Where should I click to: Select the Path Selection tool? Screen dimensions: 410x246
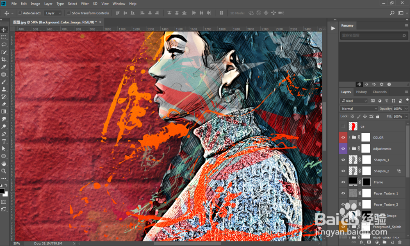pyautogui.click(x=4, y=149)
